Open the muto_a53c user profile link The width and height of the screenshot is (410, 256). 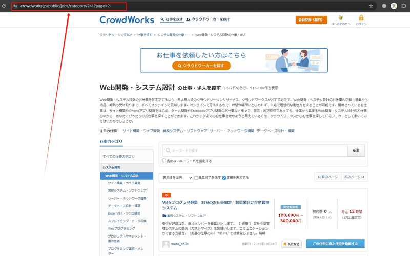(x=180, y=244)
